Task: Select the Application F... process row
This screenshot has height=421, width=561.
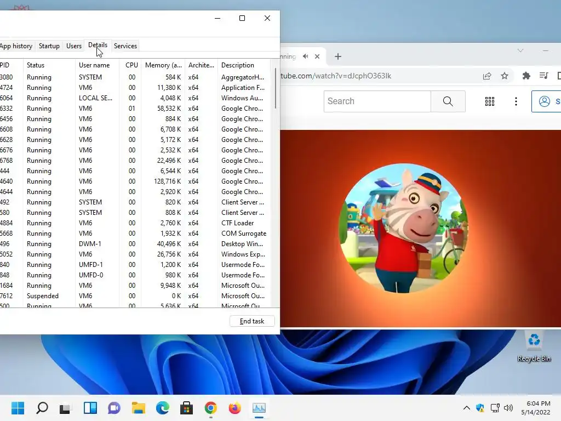Action: (x=135, y=87)
